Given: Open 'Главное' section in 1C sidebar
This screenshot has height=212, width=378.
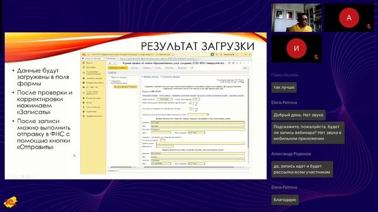Looking at the screenshot, I should (89, 63).
